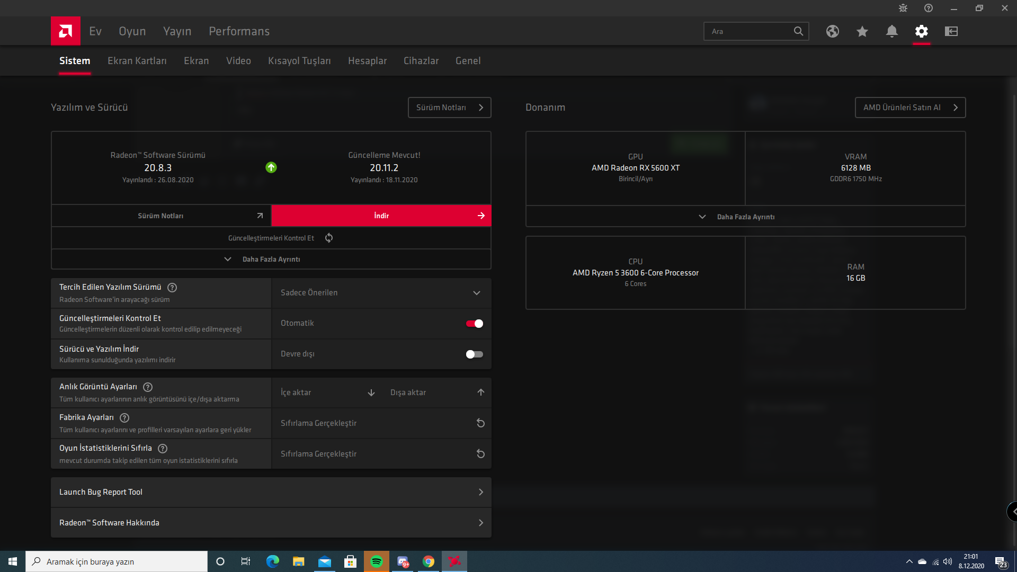Click reset icon for Oyun İstatistiklerini Sıfırla
The image size is (1017, 572).
pyautogui.click(x=480, y=454)
